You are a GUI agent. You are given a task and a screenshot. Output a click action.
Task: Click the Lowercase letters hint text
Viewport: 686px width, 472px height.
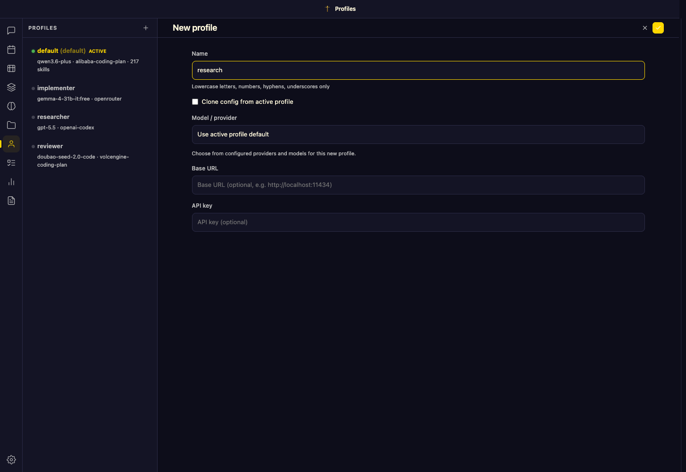click(260, 86)
